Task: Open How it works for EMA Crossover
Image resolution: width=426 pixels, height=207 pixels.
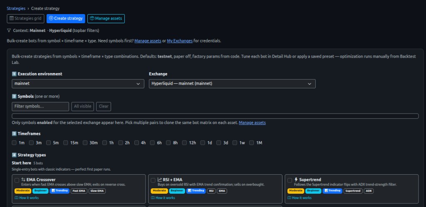Action: tap(27, 198)
